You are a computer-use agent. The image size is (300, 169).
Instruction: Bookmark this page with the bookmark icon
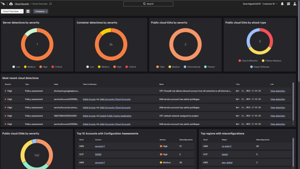(51, 4)
